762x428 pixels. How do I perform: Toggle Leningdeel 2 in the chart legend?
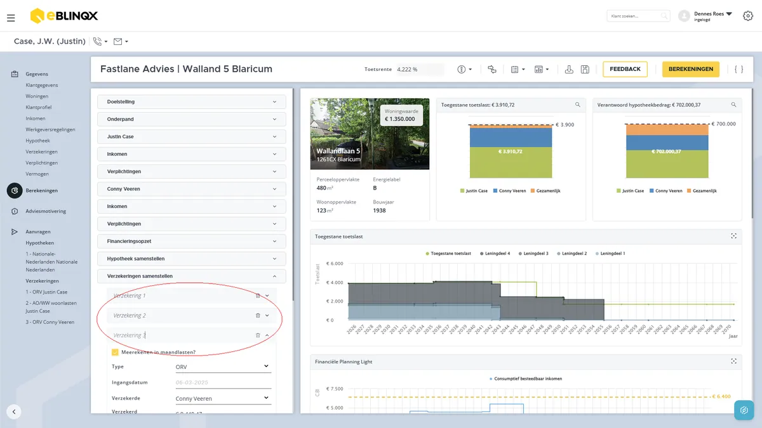(571, 253)
